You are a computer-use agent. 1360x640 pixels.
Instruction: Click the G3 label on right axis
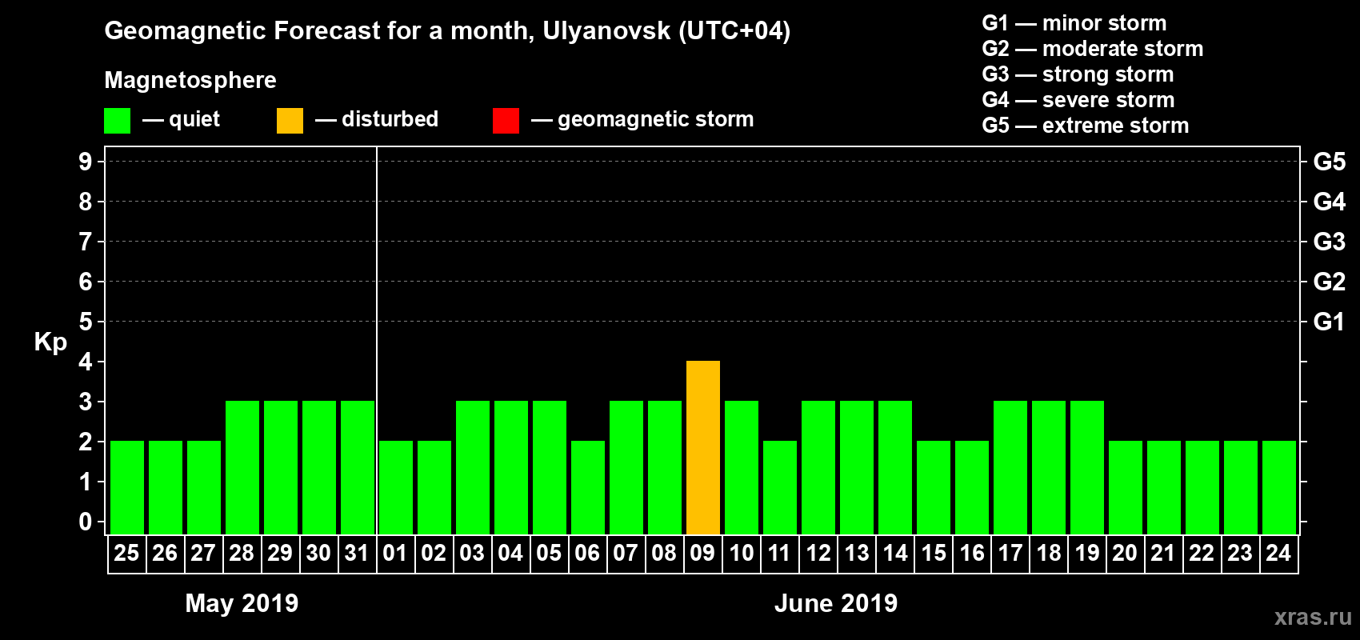click(1330, 242)
